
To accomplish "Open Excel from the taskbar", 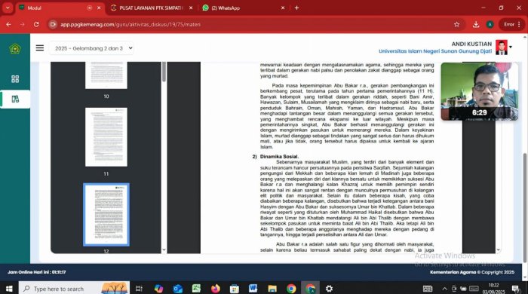I will [x=196, y=289].
